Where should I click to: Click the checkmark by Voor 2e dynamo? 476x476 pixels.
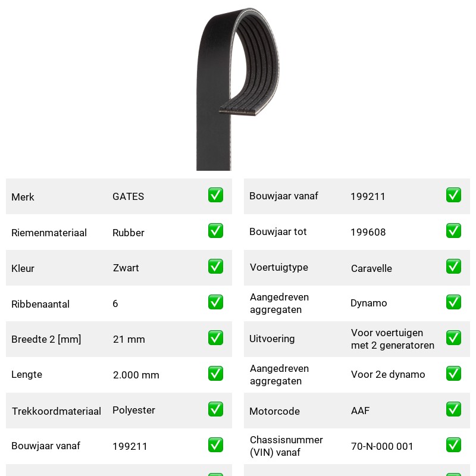453,374
